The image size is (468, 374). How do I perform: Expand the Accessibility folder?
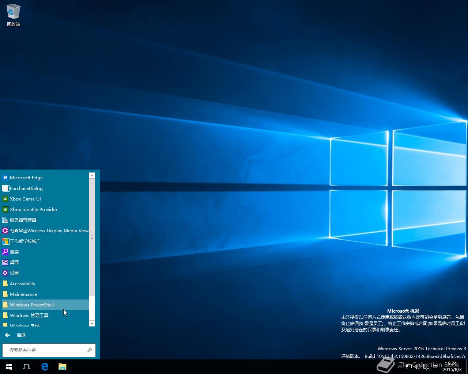(45, 283)
